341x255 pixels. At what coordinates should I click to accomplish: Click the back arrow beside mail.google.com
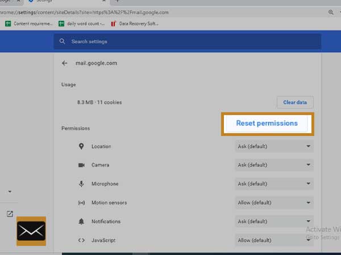65,63
